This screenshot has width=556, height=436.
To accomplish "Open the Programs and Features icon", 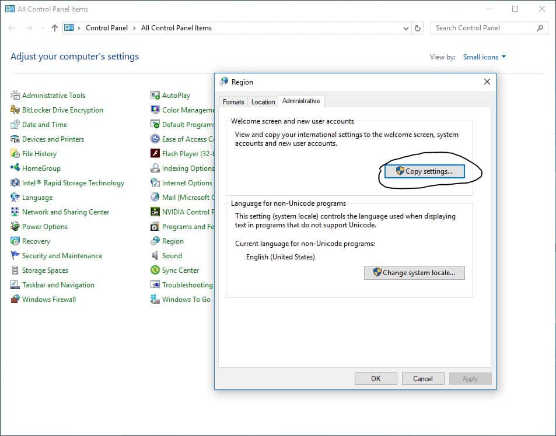I will pyautogui.click(x=155, y=226).
